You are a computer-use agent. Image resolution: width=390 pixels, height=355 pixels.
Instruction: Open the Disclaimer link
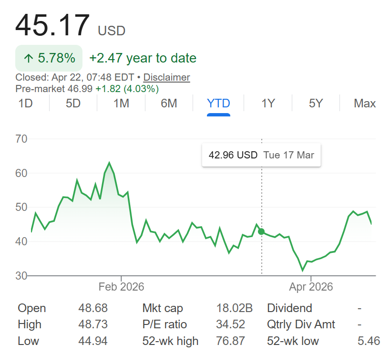(166, 77)
